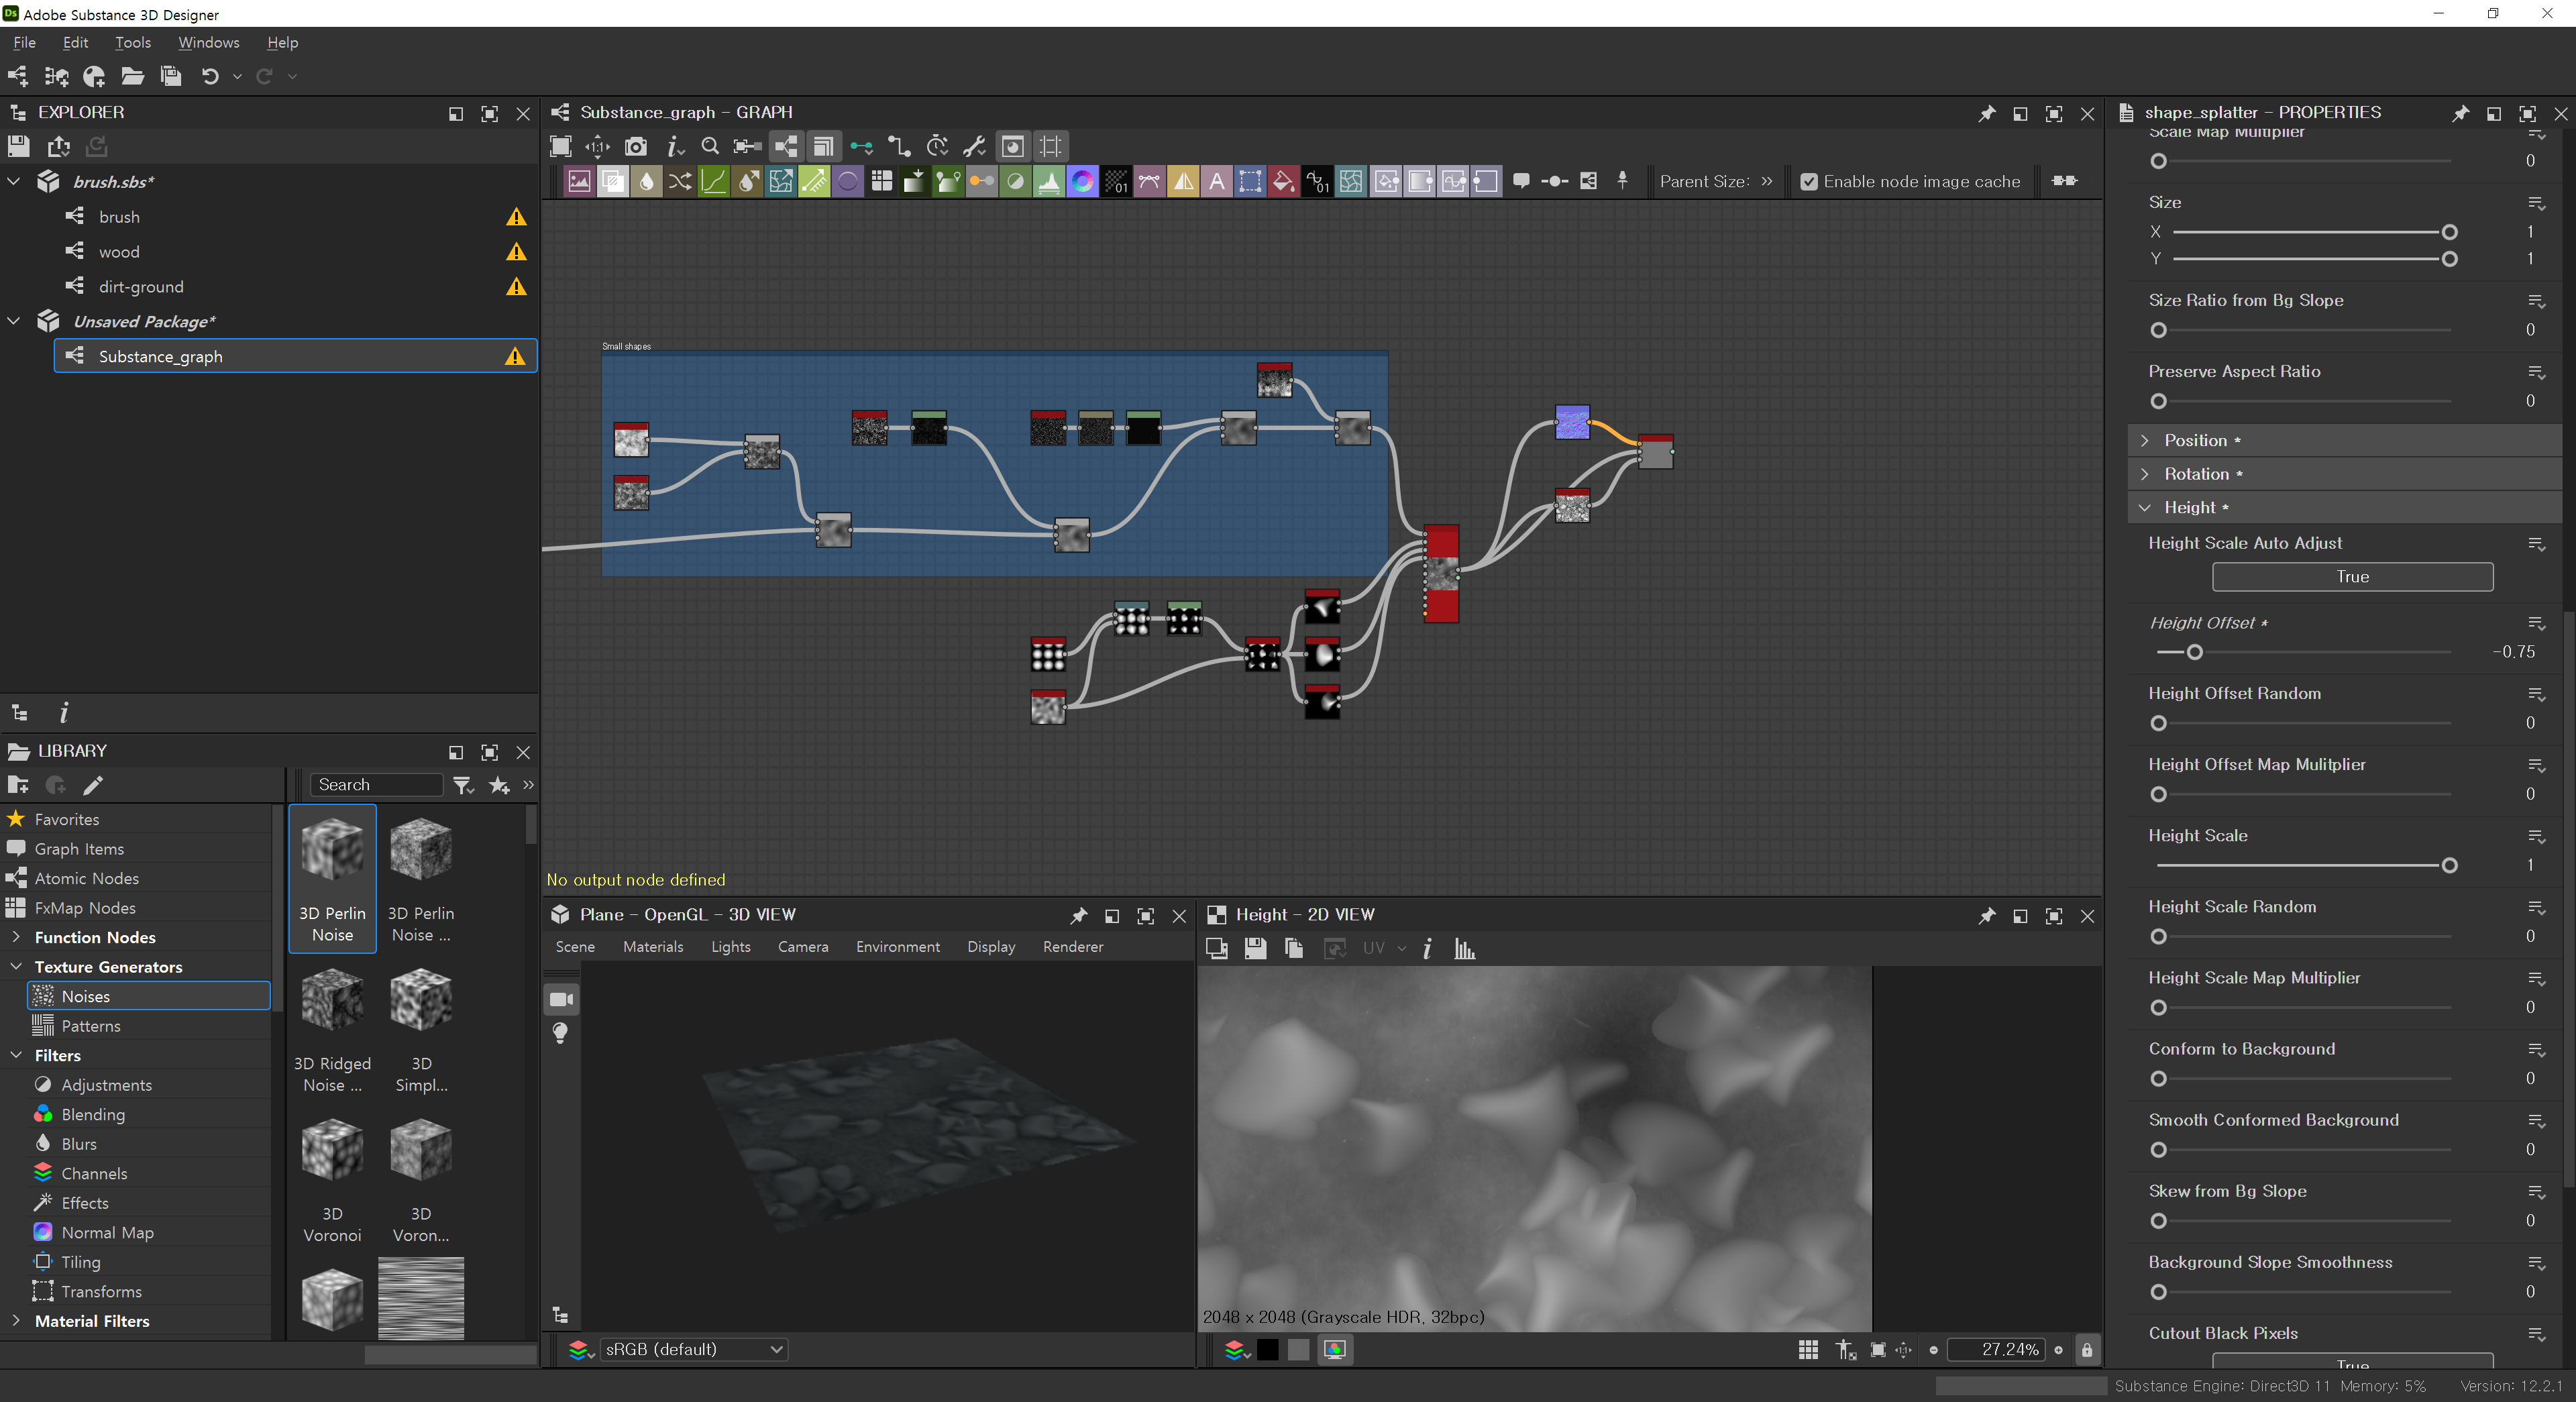Click Height Scale Auto Adjust True button
The width and height of the screenshot is (2576, 1402).
[x=2352, y=576]
